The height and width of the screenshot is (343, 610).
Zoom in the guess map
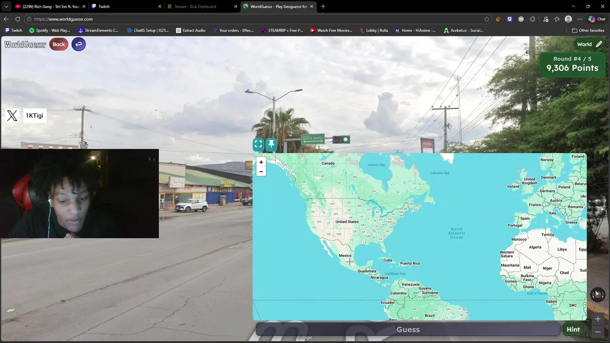pyautogui.click(x=261, y=162)
